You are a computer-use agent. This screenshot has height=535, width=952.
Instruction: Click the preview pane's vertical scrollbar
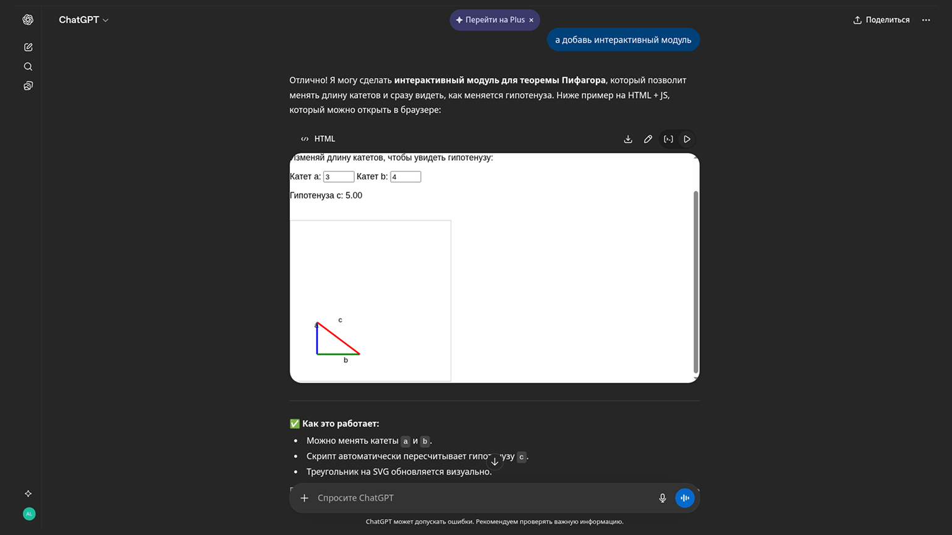(x=695, y=282)
